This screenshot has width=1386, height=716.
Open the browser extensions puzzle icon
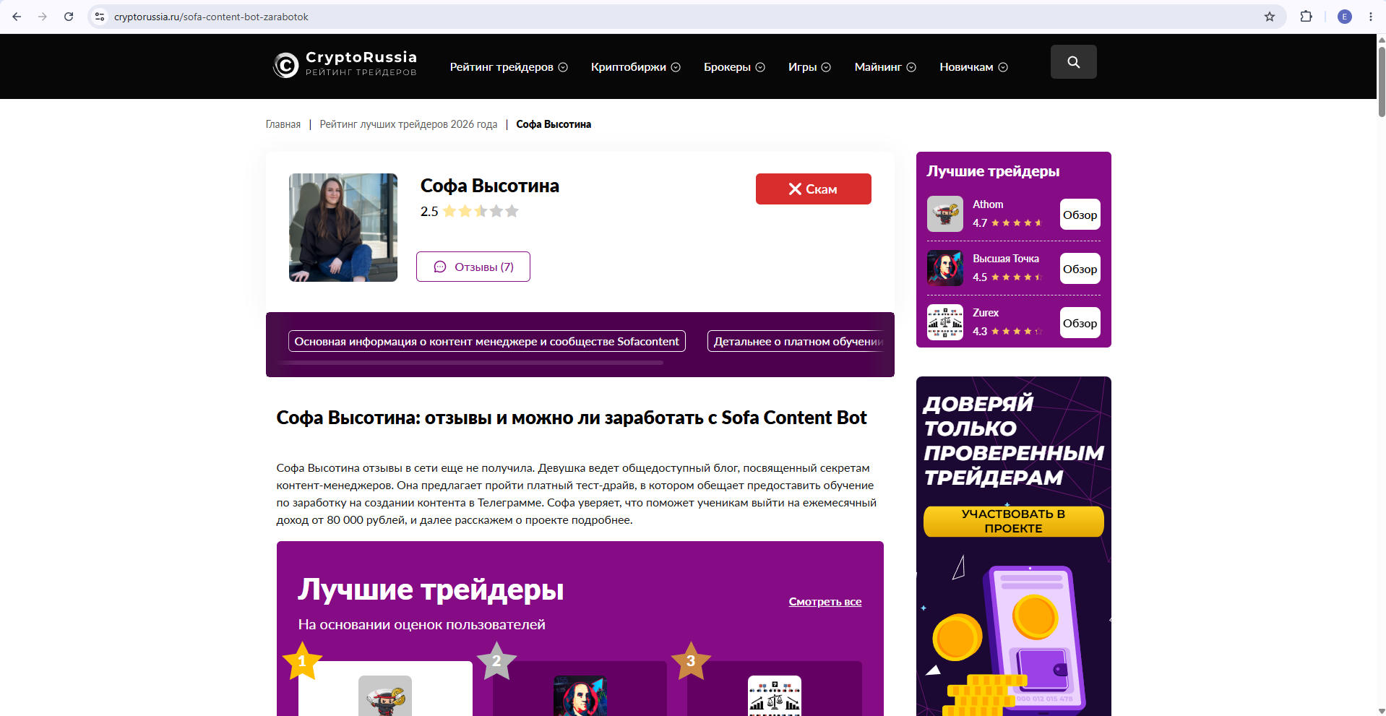[x=1306, y=17]
